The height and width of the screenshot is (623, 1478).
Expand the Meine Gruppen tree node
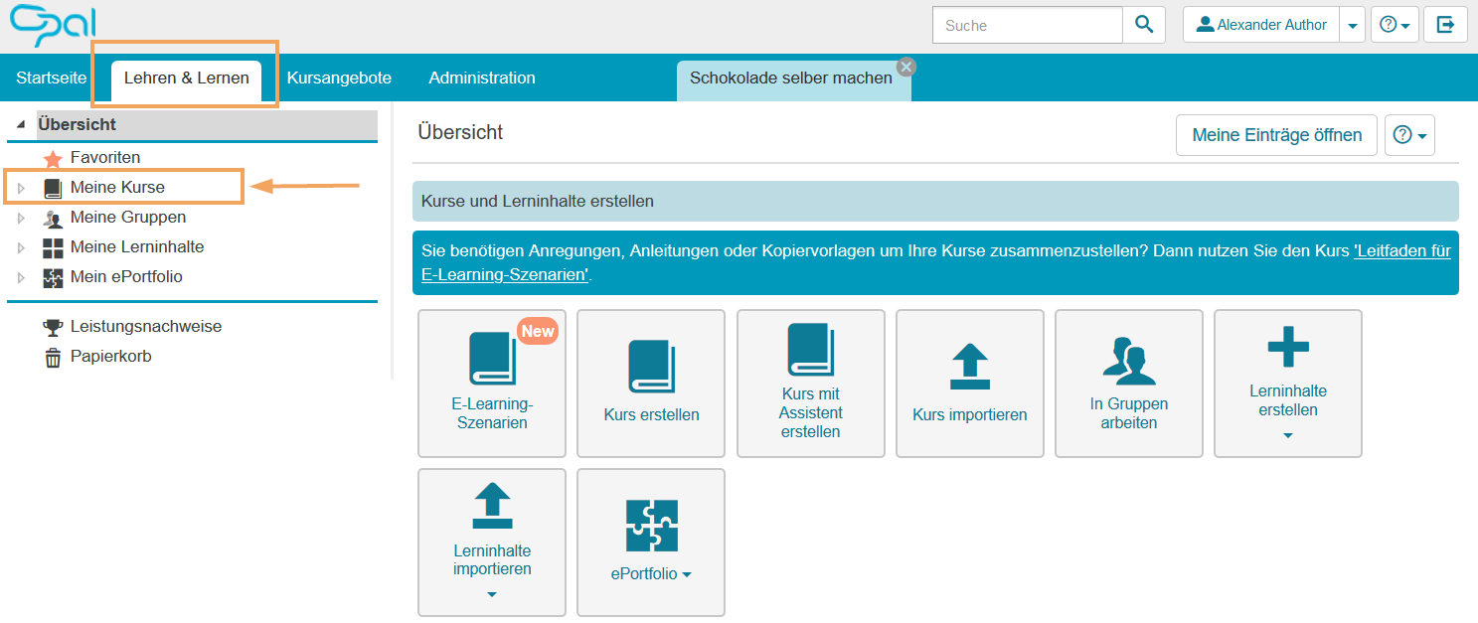(x=22, y=218)
